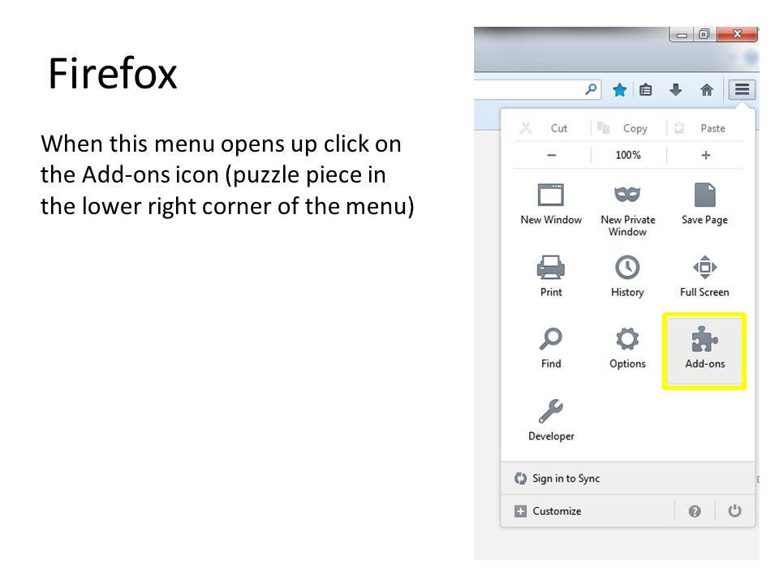
Task: Click the power exit Firefox icon
Action: [734, 511]
